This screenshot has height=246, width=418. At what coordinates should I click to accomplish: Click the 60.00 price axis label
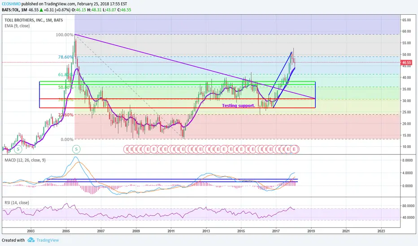[406, 31]
